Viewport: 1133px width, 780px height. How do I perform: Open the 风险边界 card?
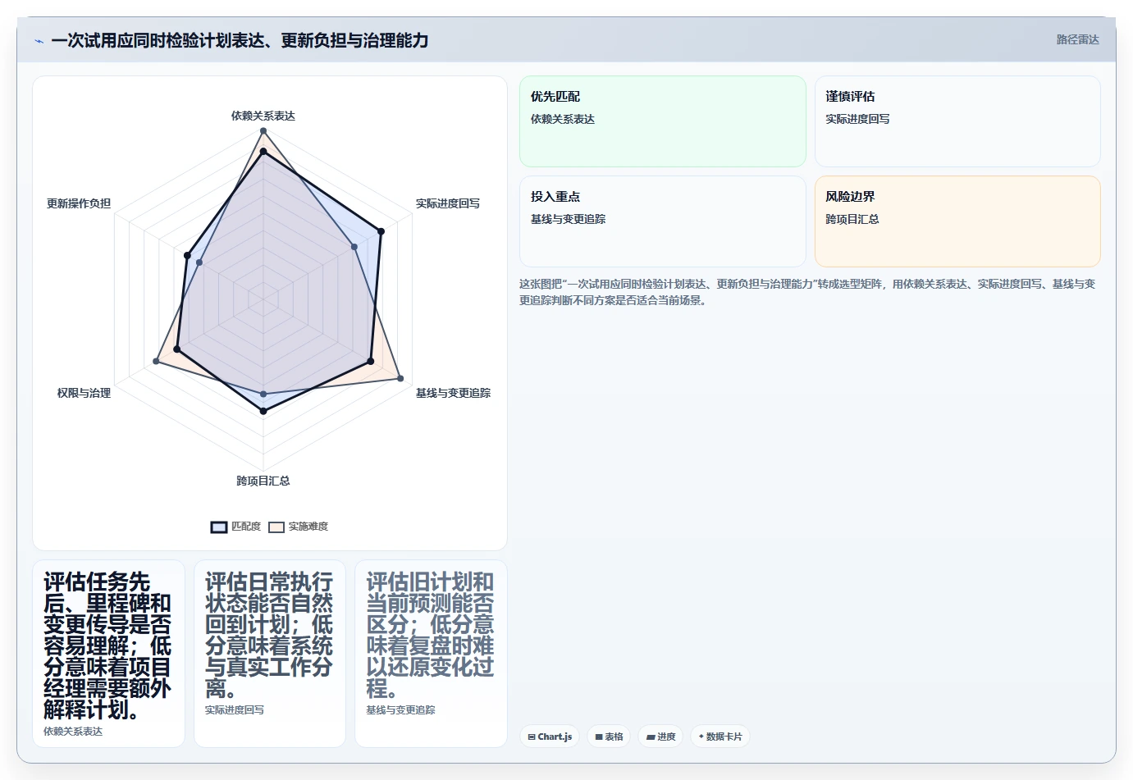pyautogui.click(x=957, y=221)
